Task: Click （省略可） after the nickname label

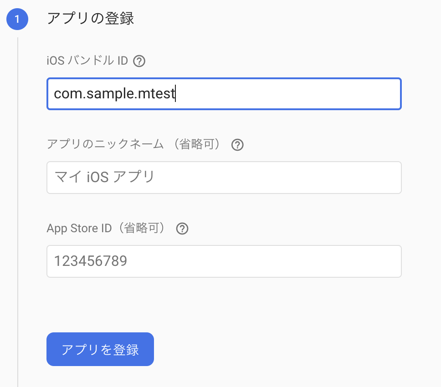Action: (197, 144)
